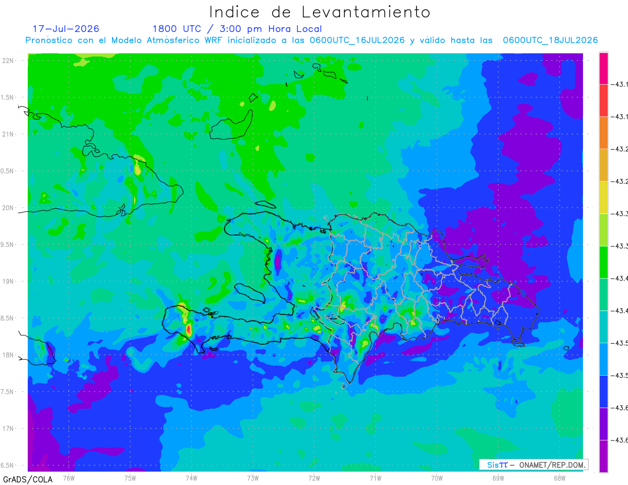628x485 pixels.
Task: Click the '76W' longitude axis label
Action: tap(69, 478)
